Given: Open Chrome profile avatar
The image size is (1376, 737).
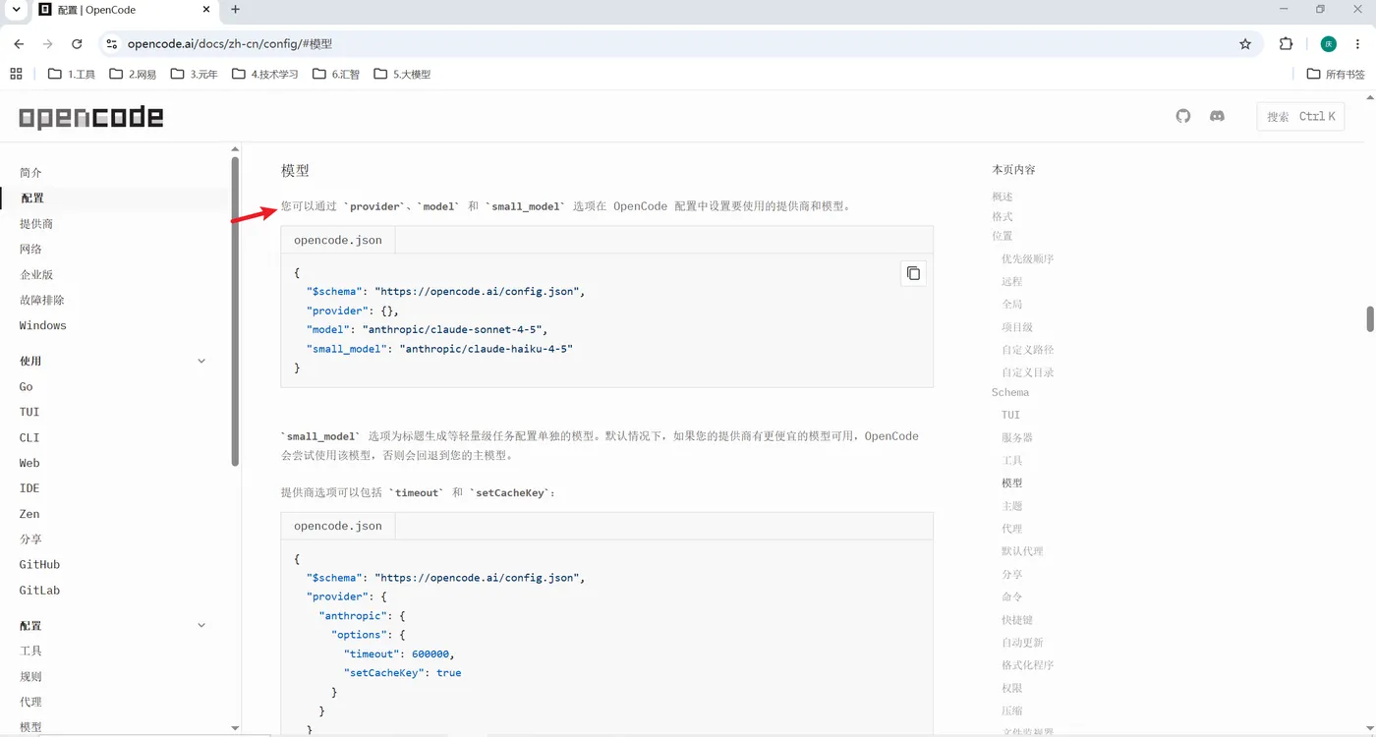Looking at the screenshot, I should pyautogui.click(x=1329, y=44).
